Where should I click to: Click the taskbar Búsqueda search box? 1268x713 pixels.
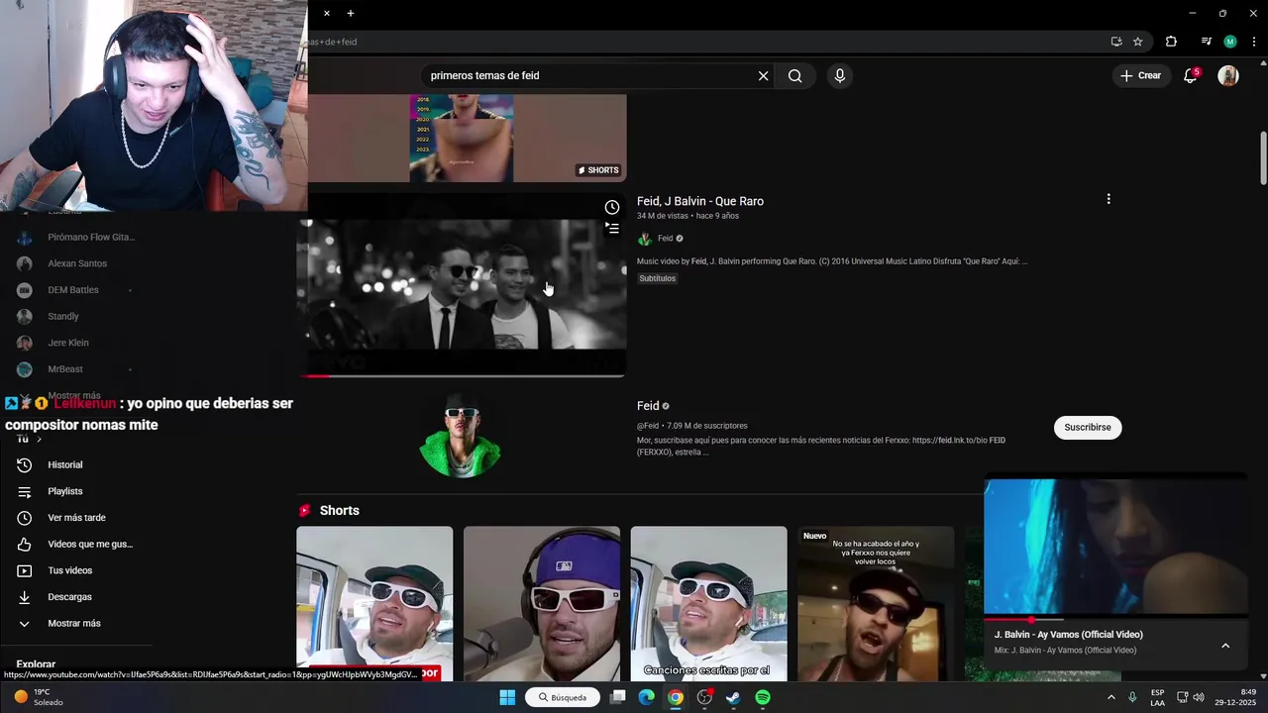(x=562, y=697)
